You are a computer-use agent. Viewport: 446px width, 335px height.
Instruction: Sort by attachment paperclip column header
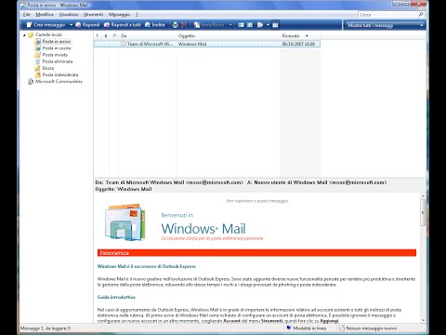[x=106, y=36]
